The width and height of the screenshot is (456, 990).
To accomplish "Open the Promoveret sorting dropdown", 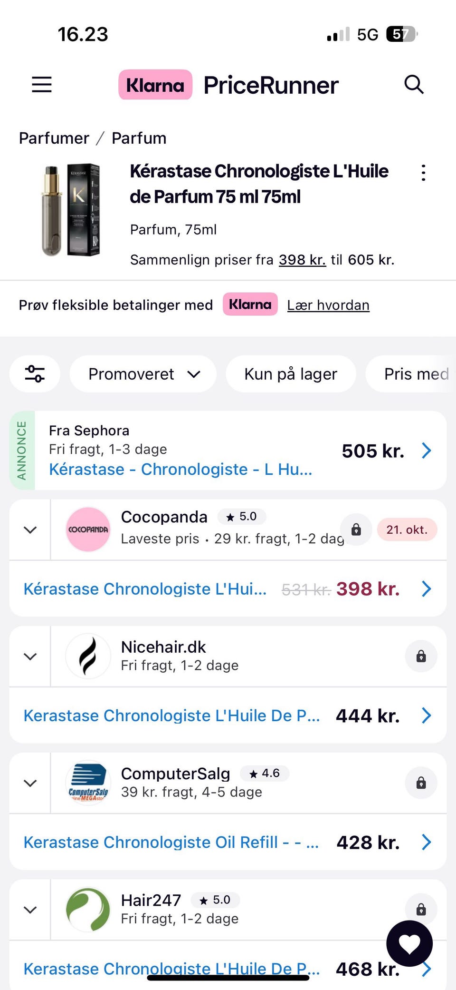I will 143,374.
